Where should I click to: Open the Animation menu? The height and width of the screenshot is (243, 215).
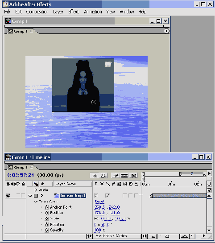tap(93, 12)
